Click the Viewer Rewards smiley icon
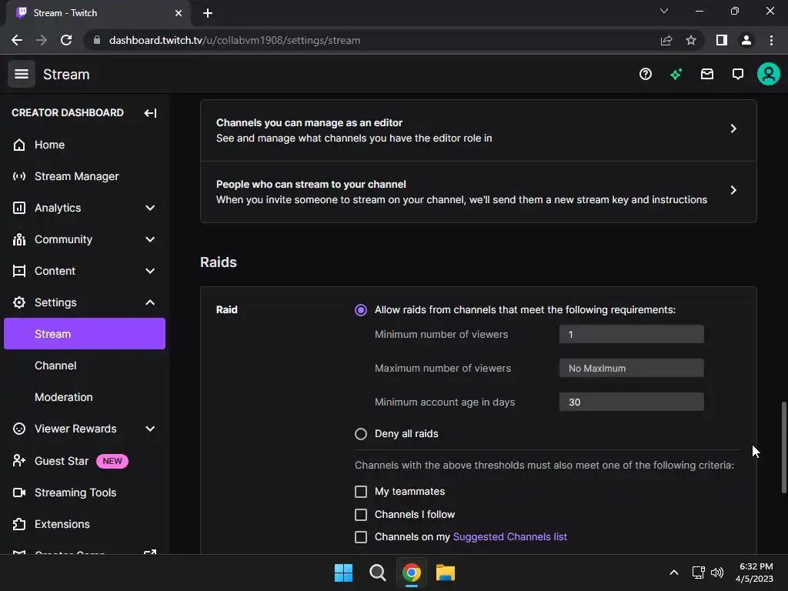Viewport: 788px width, 591px height. click(x=19, y=429)
